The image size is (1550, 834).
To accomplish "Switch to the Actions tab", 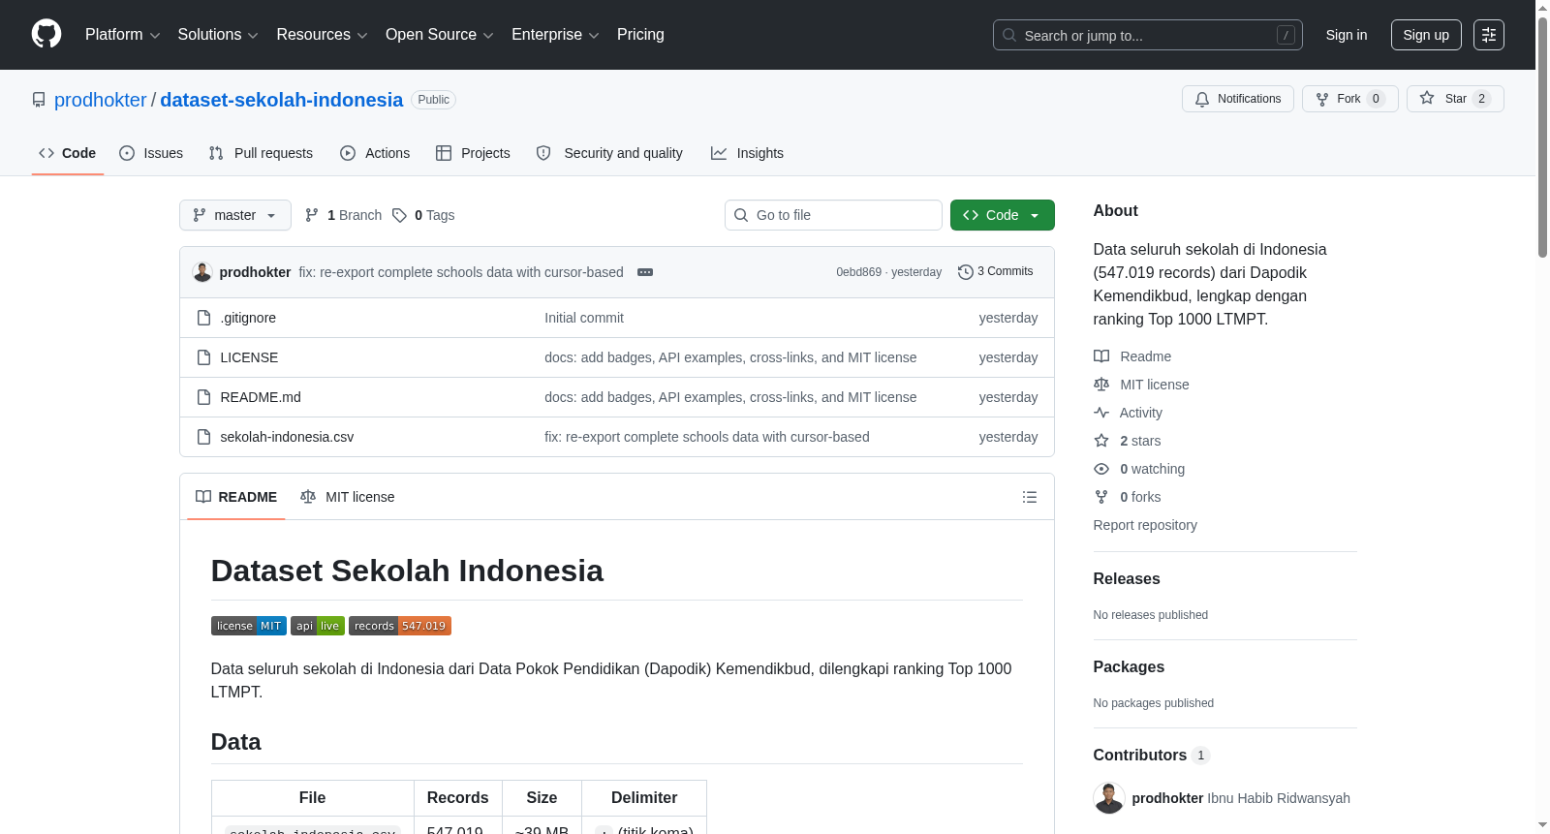I will (375, 153).
